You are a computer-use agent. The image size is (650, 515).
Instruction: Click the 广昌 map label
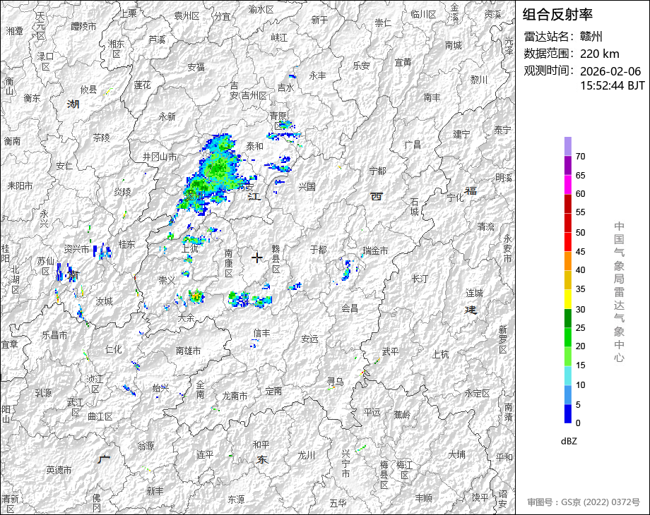413,145
